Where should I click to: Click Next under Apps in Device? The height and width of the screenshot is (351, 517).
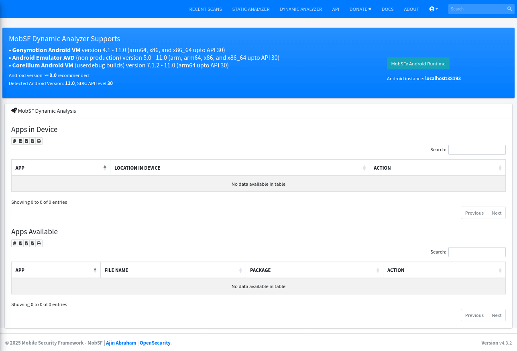click(497, 213)
